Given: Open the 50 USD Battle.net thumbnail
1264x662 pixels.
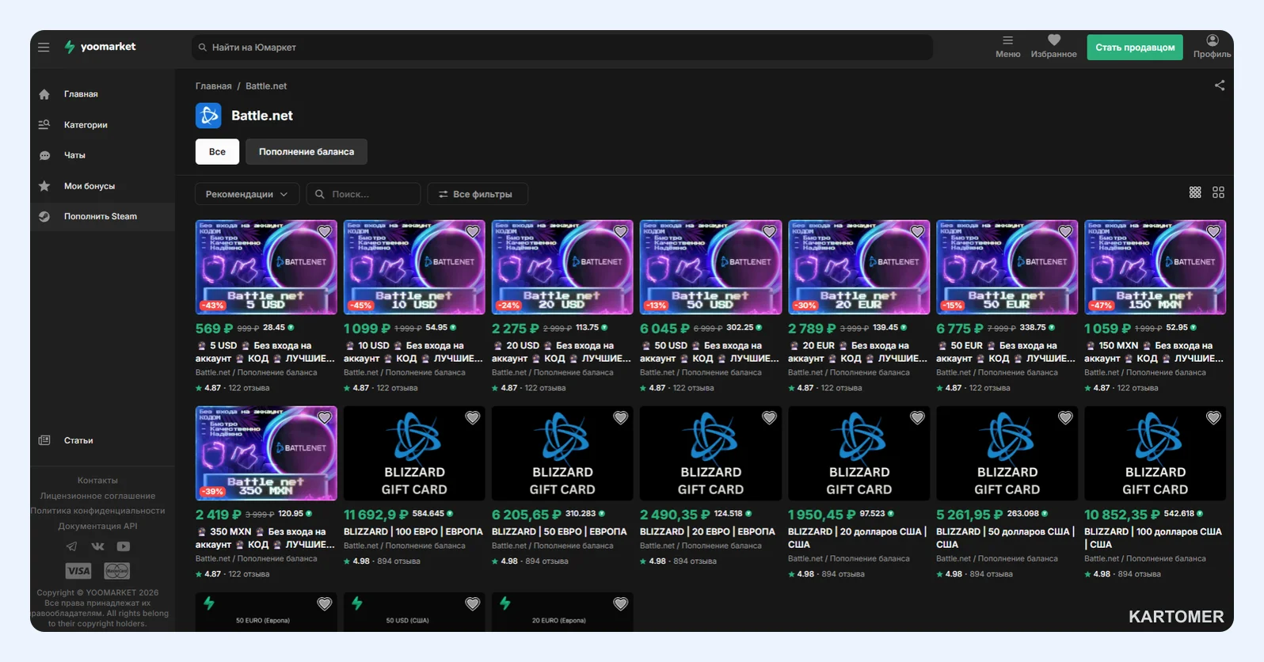Looking at the screenshot, I should coord(710,268).
